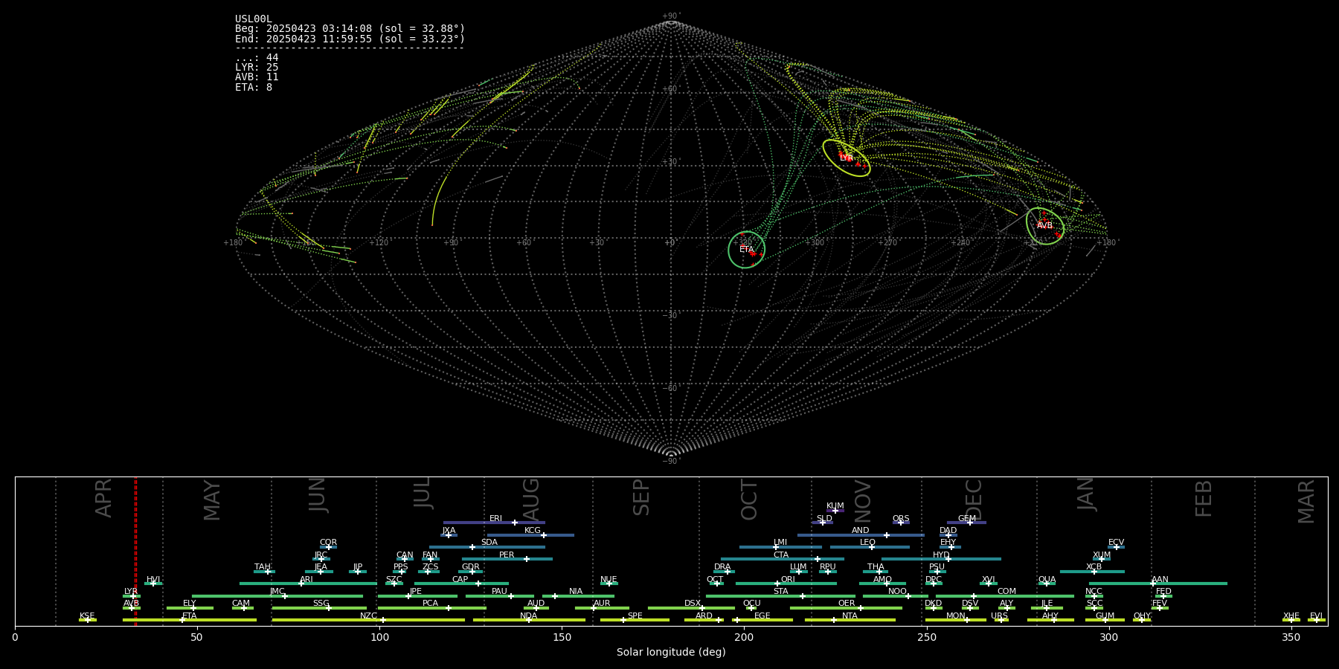This screenshot has height=669, width=1339.
Task: Click the COM shower bar
Action: (x=1005, y=596)
